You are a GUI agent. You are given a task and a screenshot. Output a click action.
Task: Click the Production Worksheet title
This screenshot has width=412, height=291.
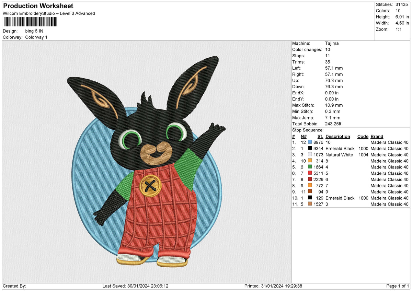pyautogui.click(x=38, y=6)
